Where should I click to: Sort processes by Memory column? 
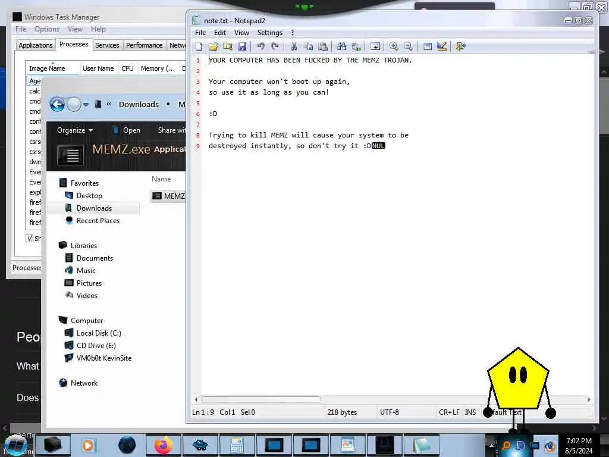(x=158, y=68)
